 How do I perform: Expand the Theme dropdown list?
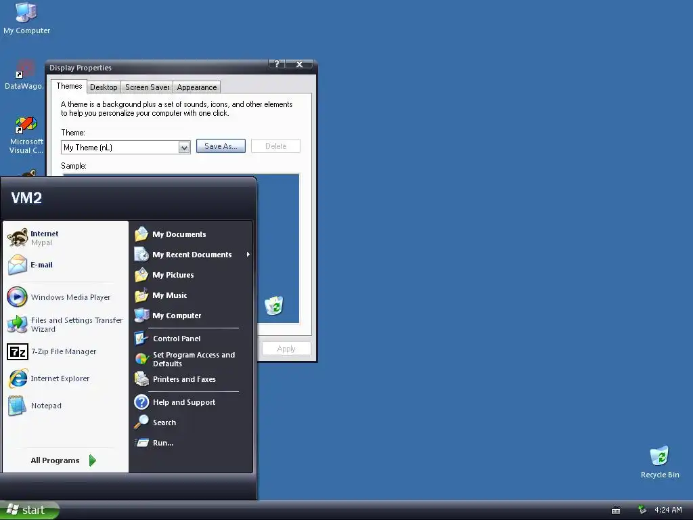pyautogui.click(x=184, y=147)
